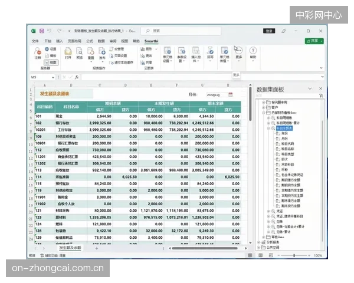Viewport: 354px width, 283px height.
Task: Select the cell with code 10201
Action: tap(45, 130)
